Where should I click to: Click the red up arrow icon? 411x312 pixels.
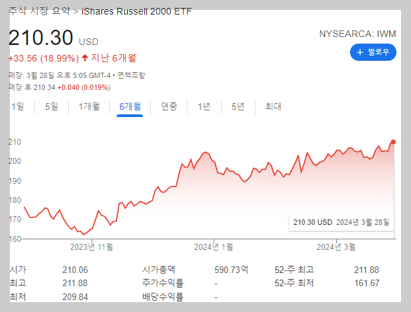pos(85,58)
